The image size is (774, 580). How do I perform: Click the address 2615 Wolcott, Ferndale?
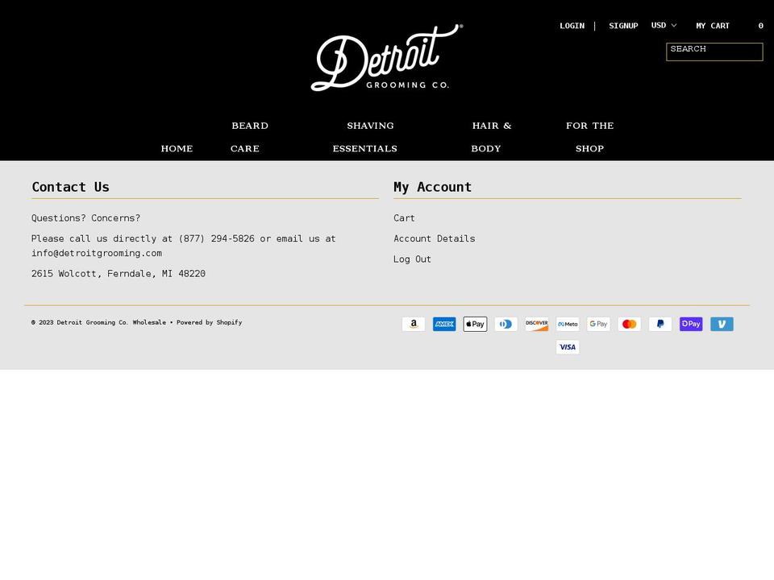click(x=119, y=274)
